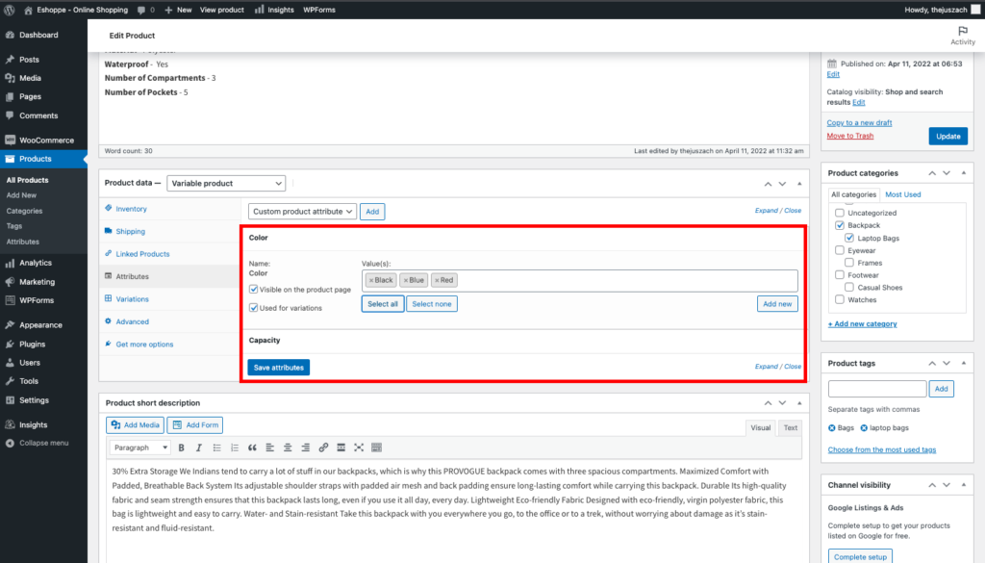Align text right in the editor
This screenshot has height=563, width=985.
[x=305, y=448]
